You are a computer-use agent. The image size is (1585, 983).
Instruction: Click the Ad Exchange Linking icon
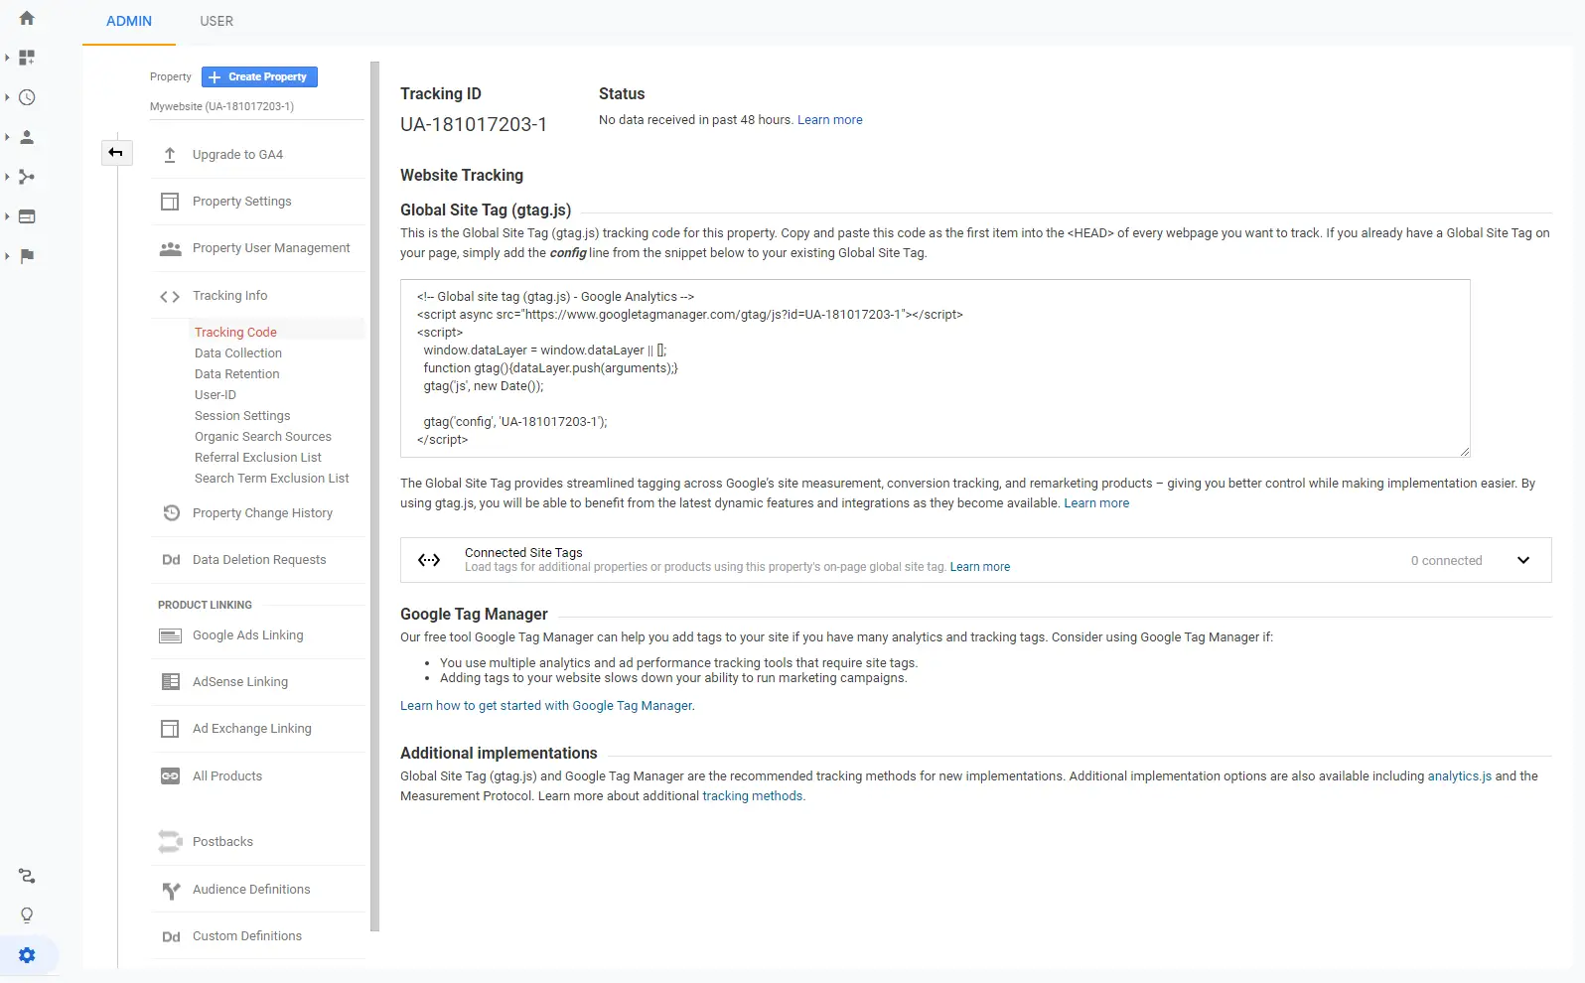(170, 729)
